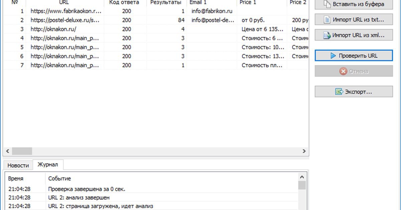Viewport: 401px width, 210px height.
Task: Sort by the № column header
Action: coord(15,3)
